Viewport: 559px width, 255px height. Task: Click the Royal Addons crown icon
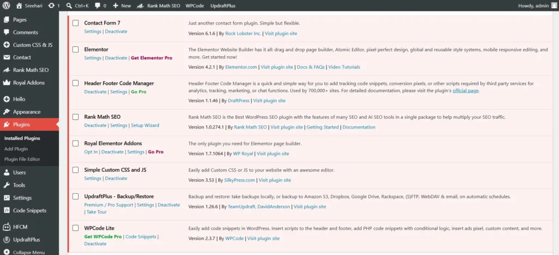click(7, 82)
